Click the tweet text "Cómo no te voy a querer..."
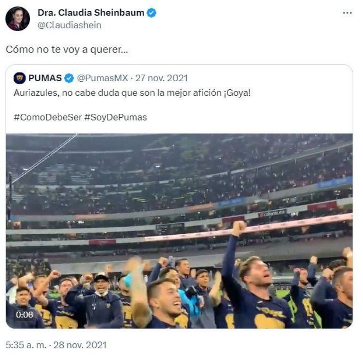Screen dimensions: 363x358 pos(66,49)
